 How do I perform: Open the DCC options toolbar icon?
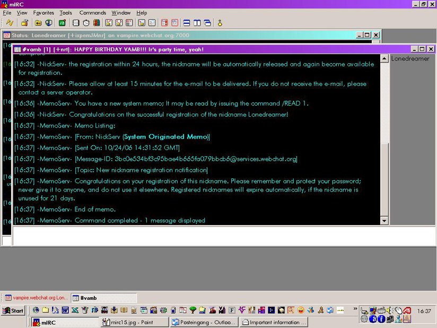(x=129, y=23)
